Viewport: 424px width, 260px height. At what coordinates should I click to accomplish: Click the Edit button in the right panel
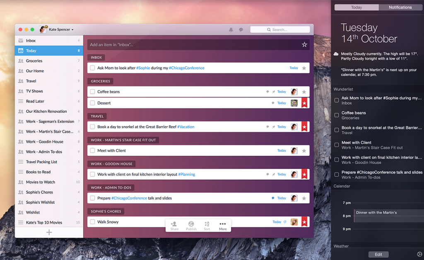tap(378, 254)
